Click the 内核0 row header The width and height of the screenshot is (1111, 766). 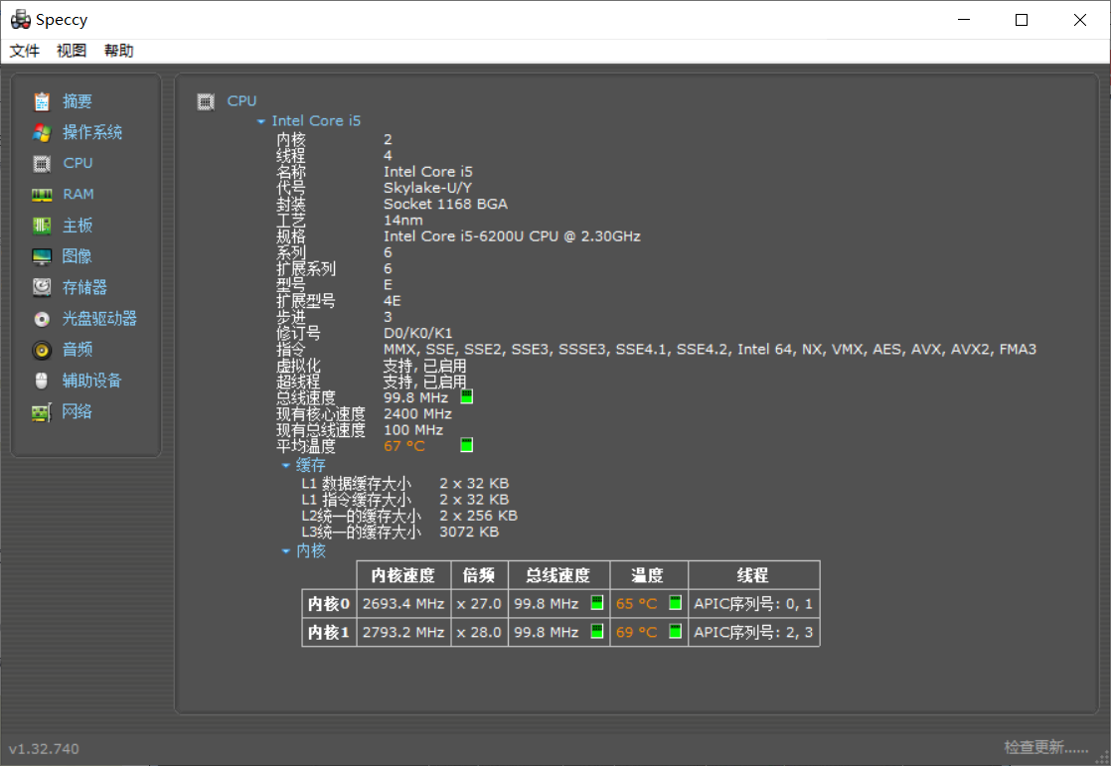(329, 604)
